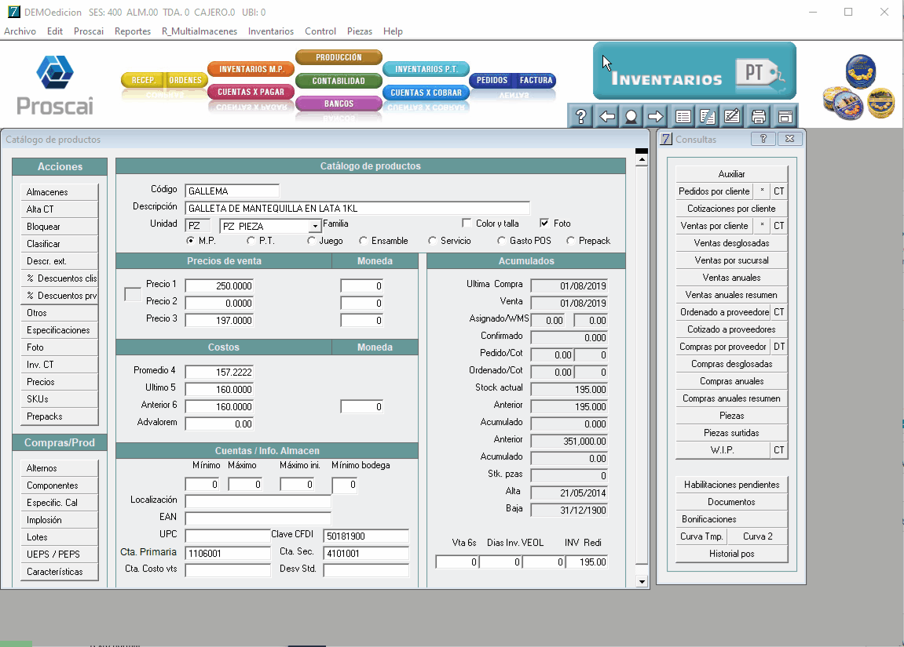Click the Componentes button

click(x=60, y=485)
